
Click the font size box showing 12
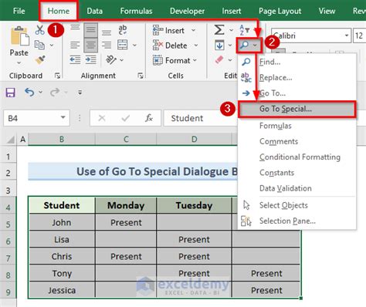[359, 35]
